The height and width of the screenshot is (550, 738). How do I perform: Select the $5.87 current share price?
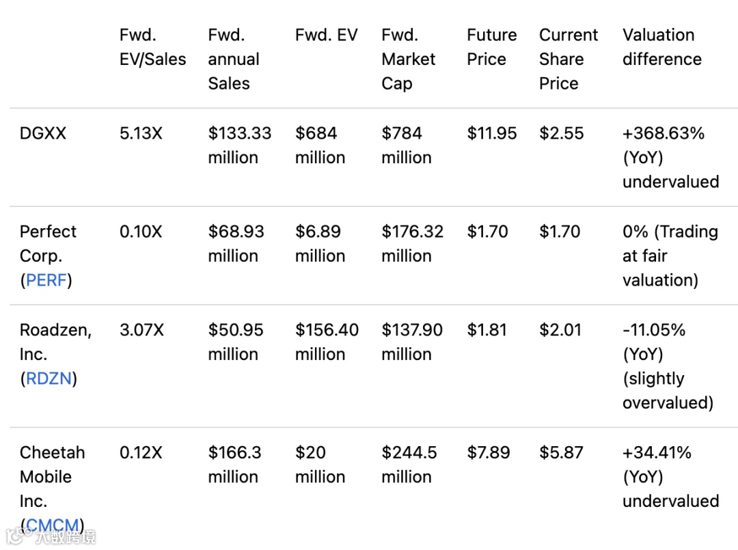pos(561,452)
